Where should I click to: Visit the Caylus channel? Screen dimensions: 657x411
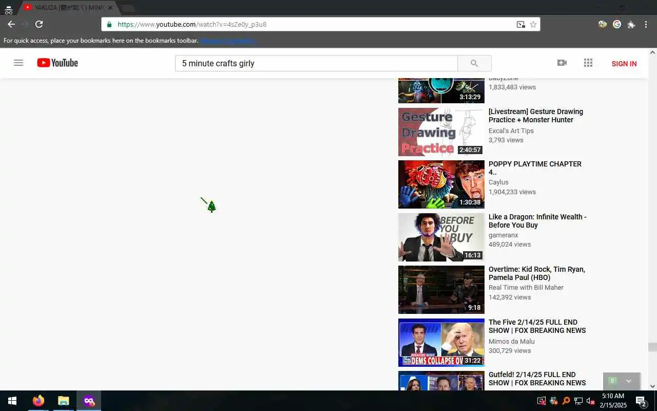coord(498,182)
